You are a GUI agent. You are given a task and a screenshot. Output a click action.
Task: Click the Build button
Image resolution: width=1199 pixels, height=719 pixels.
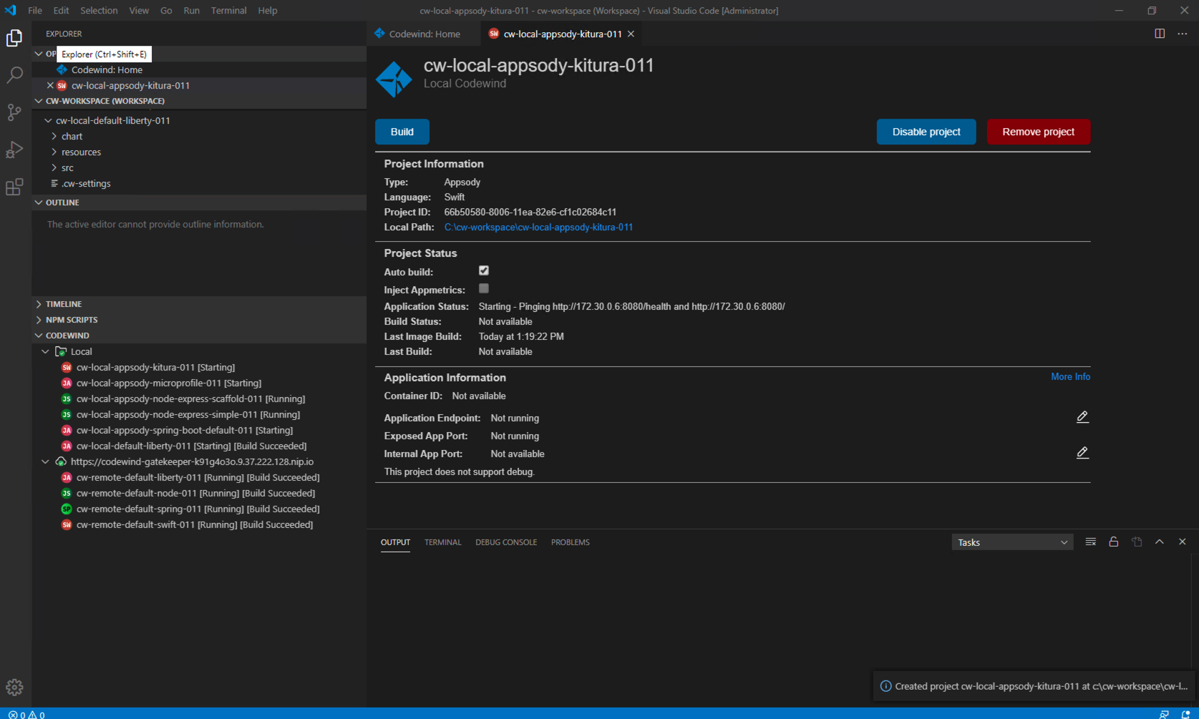[x=402, y=132]
